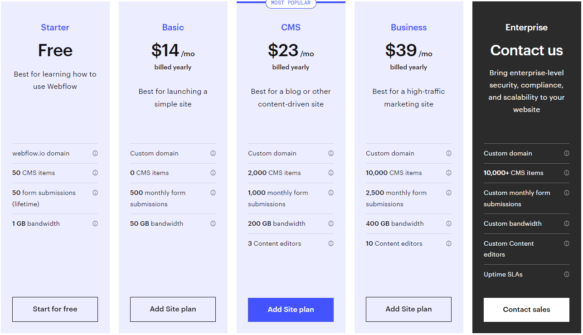The image size is (583, 335).
Task: Show info for 3 Content editors
Action: pos(331,243)
